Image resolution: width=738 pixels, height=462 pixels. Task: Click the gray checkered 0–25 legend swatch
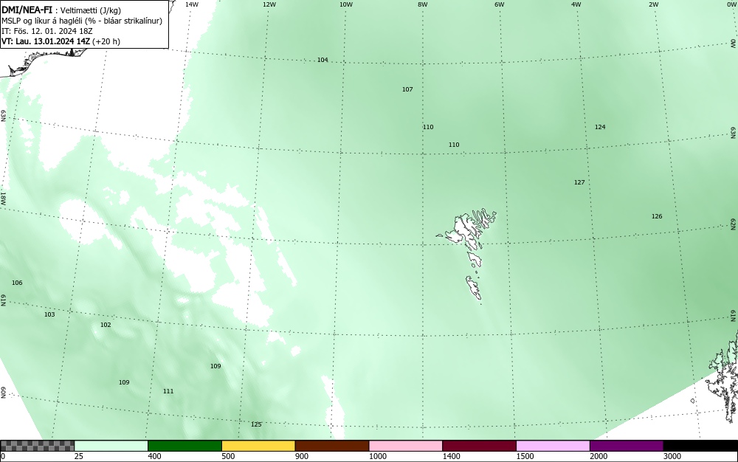click(37, 446)
